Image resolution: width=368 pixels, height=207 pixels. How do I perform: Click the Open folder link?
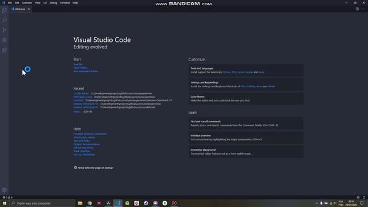[x=80, y=68]
